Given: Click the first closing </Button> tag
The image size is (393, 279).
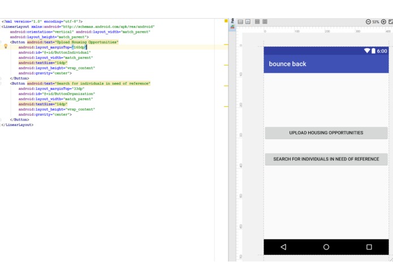Looking at the screenshot, I should pyautogui.click(x=19, y=79).
